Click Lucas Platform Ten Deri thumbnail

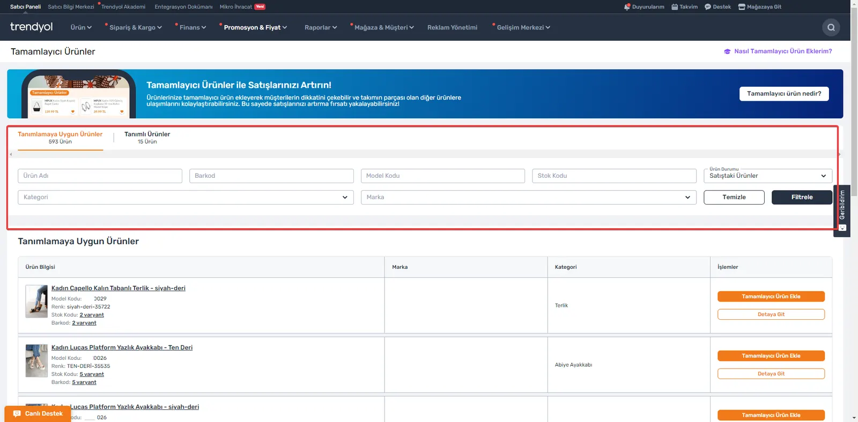36,361
